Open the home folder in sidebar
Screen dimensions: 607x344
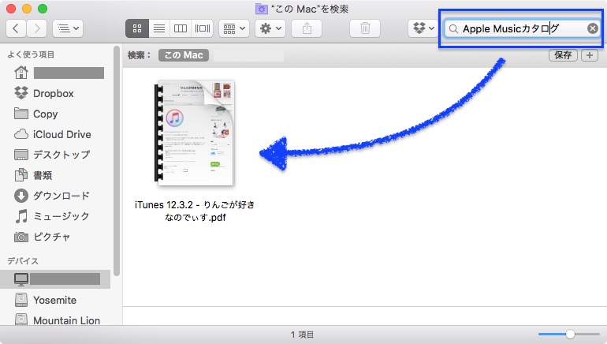point(59,73)
